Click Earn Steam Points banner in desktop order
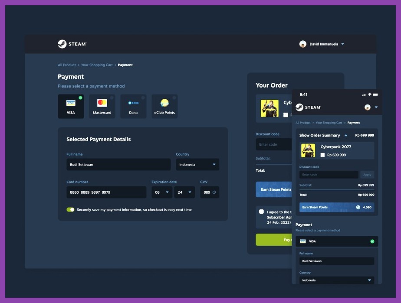The image size is (401, 303). [274, 189]
